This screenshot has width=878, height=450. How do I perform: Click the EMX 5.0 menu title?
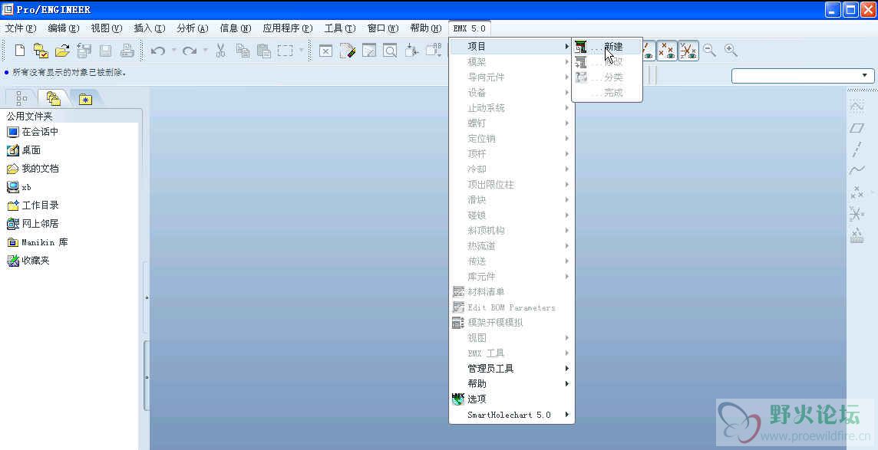(469, 28)
